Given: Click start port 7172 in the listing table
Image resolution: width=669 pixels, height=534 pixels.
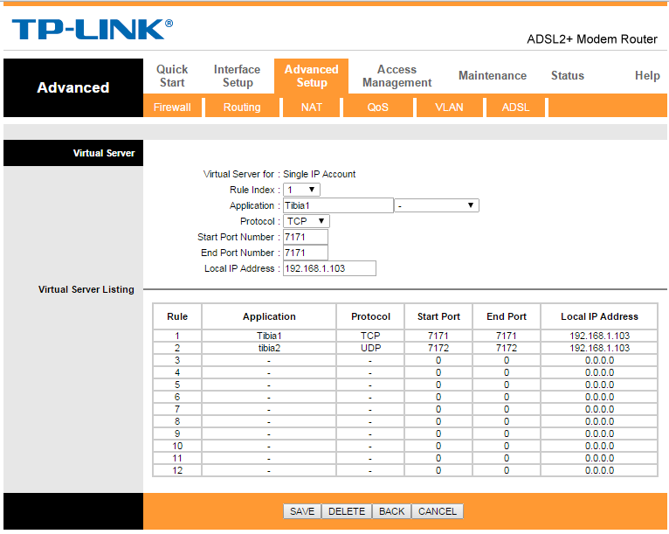Looking at the screenshot, I should coord(438,348).
